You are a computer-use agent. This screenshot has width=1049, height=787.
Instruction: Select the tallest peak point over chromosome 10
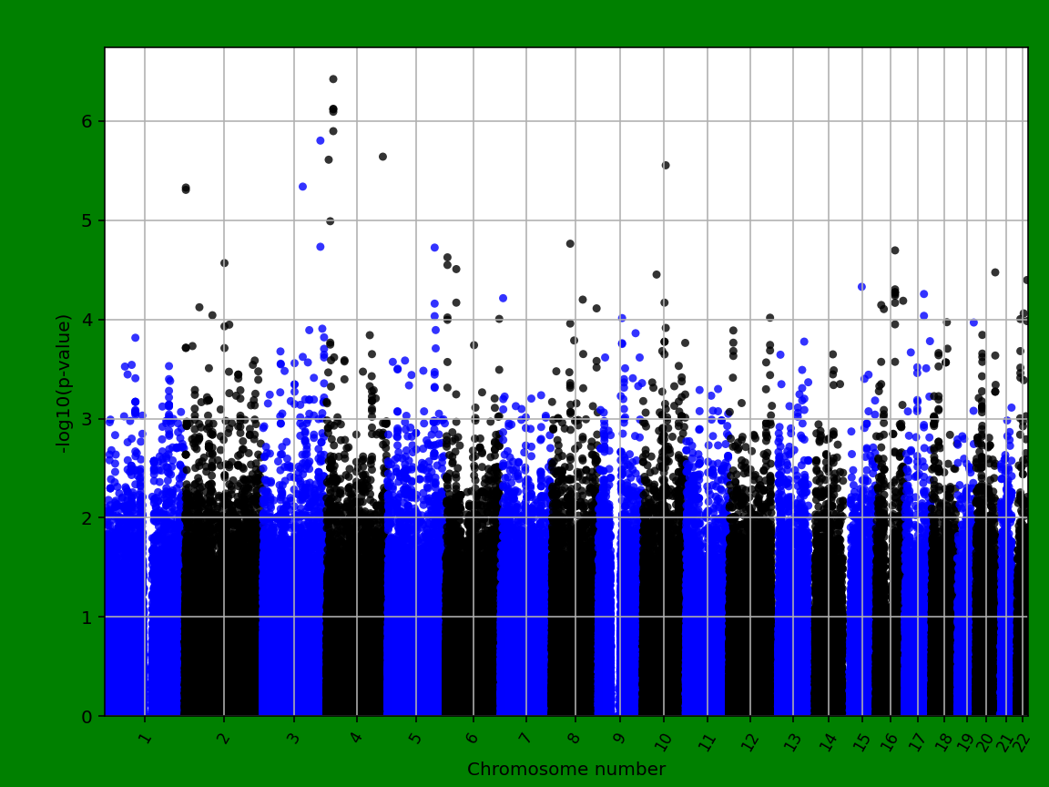tap(664, 166)
